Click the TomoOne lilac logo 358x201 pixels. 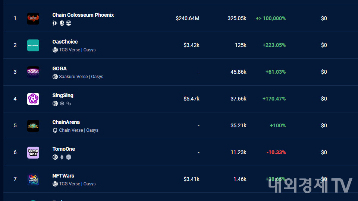click(x=33, y=152)
